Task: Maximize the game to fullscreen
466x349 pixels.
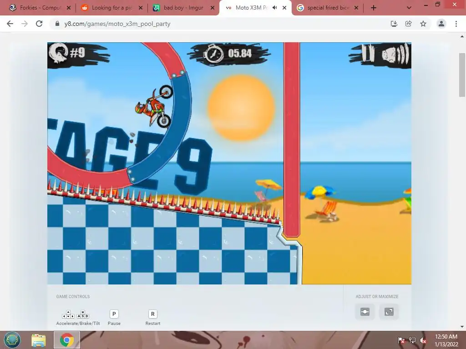Action: (x=389, y=312)
